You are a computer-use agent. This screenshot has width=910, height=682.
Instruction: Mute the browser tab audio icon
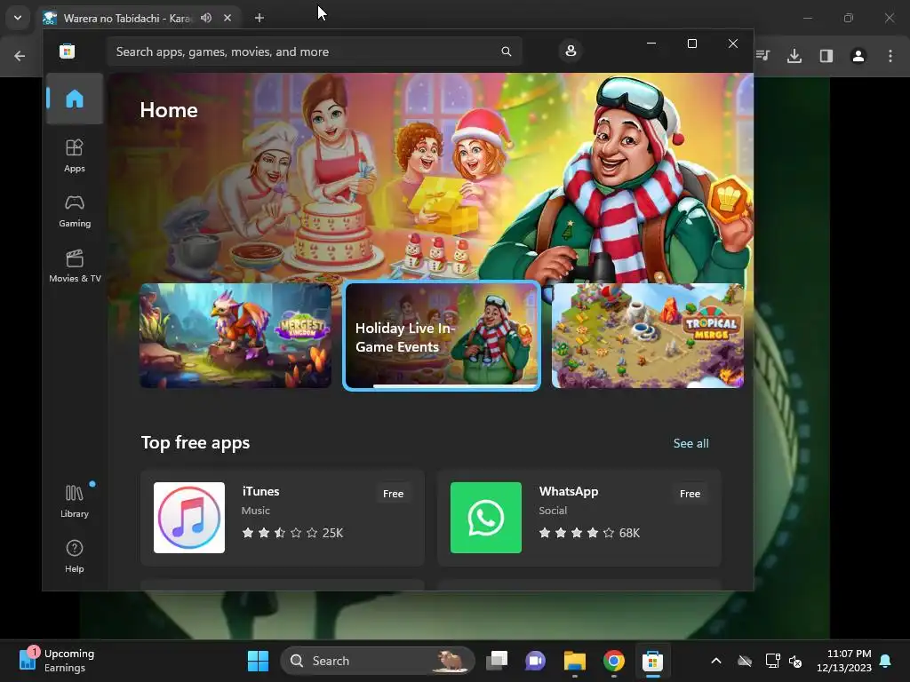pyautogui.click(x=206, y=18)
